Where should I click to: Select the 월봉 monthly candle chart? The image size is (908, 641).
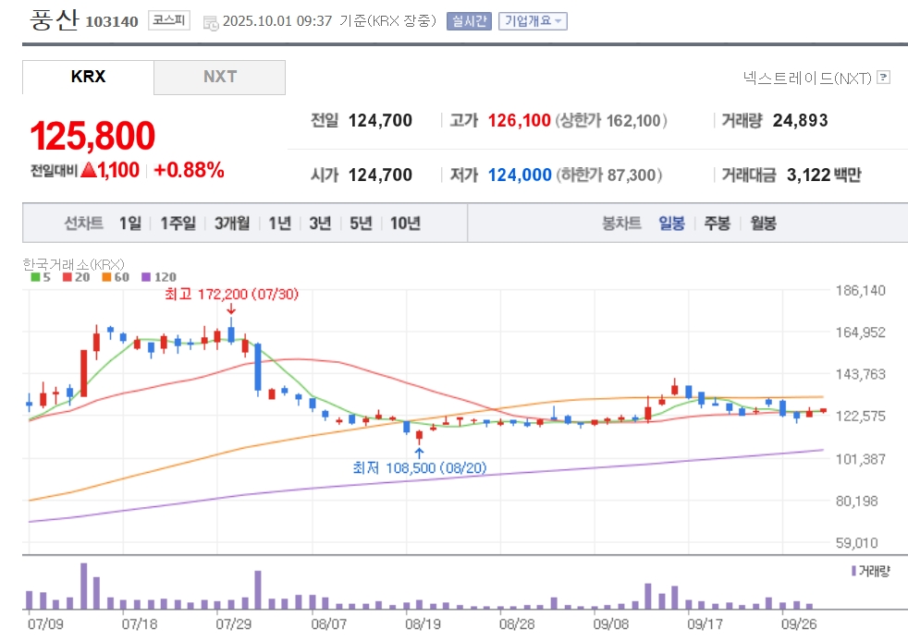[x=763, y=224]
